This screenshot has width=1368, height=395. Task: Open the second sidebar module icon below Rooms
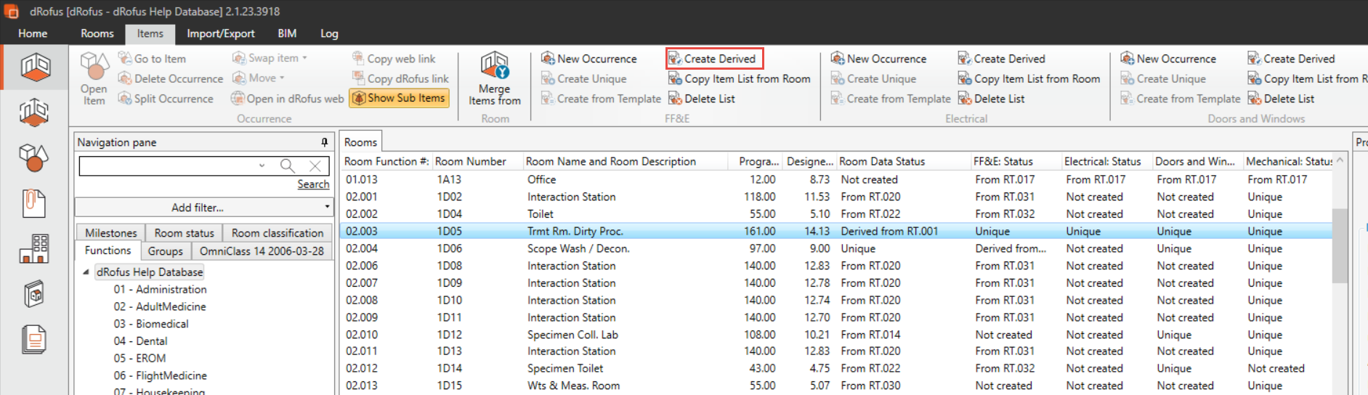pos(34,113)
